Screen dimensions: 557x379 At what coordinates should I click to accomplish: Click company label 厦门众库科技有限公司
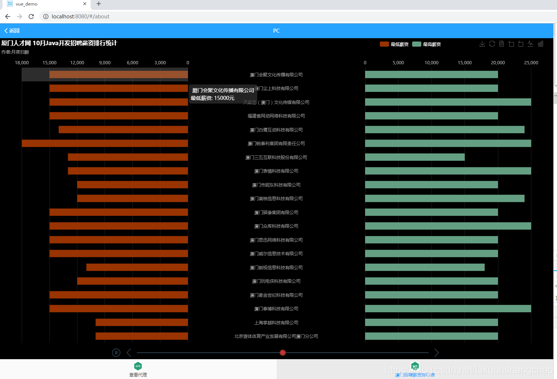[x=276, y=226]
